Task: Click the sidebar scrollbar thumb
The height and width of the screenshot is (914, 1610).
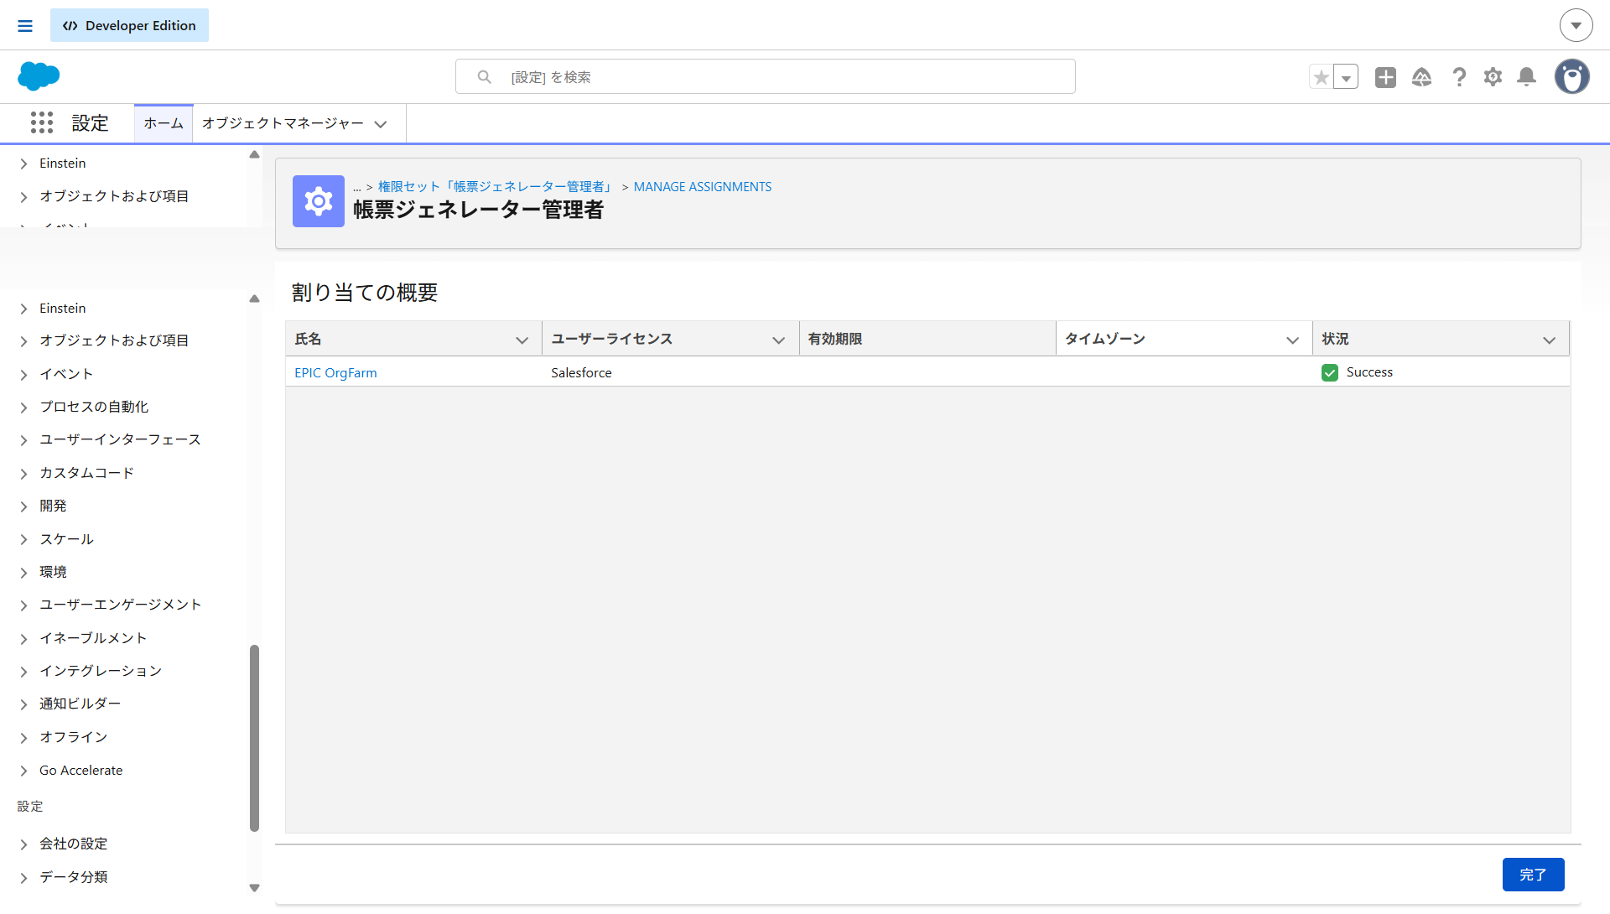Action: (x=254, y=738)
